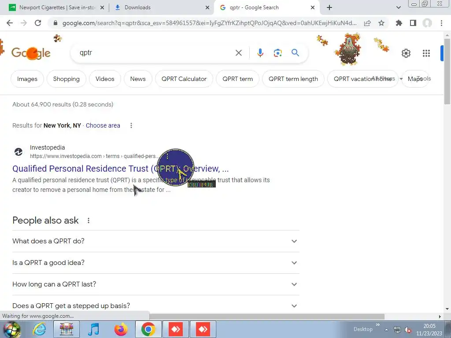Close the qptr Google Search tab
Image resolution: width=451 pixels, height=338 pixels.
click(313, 8)
